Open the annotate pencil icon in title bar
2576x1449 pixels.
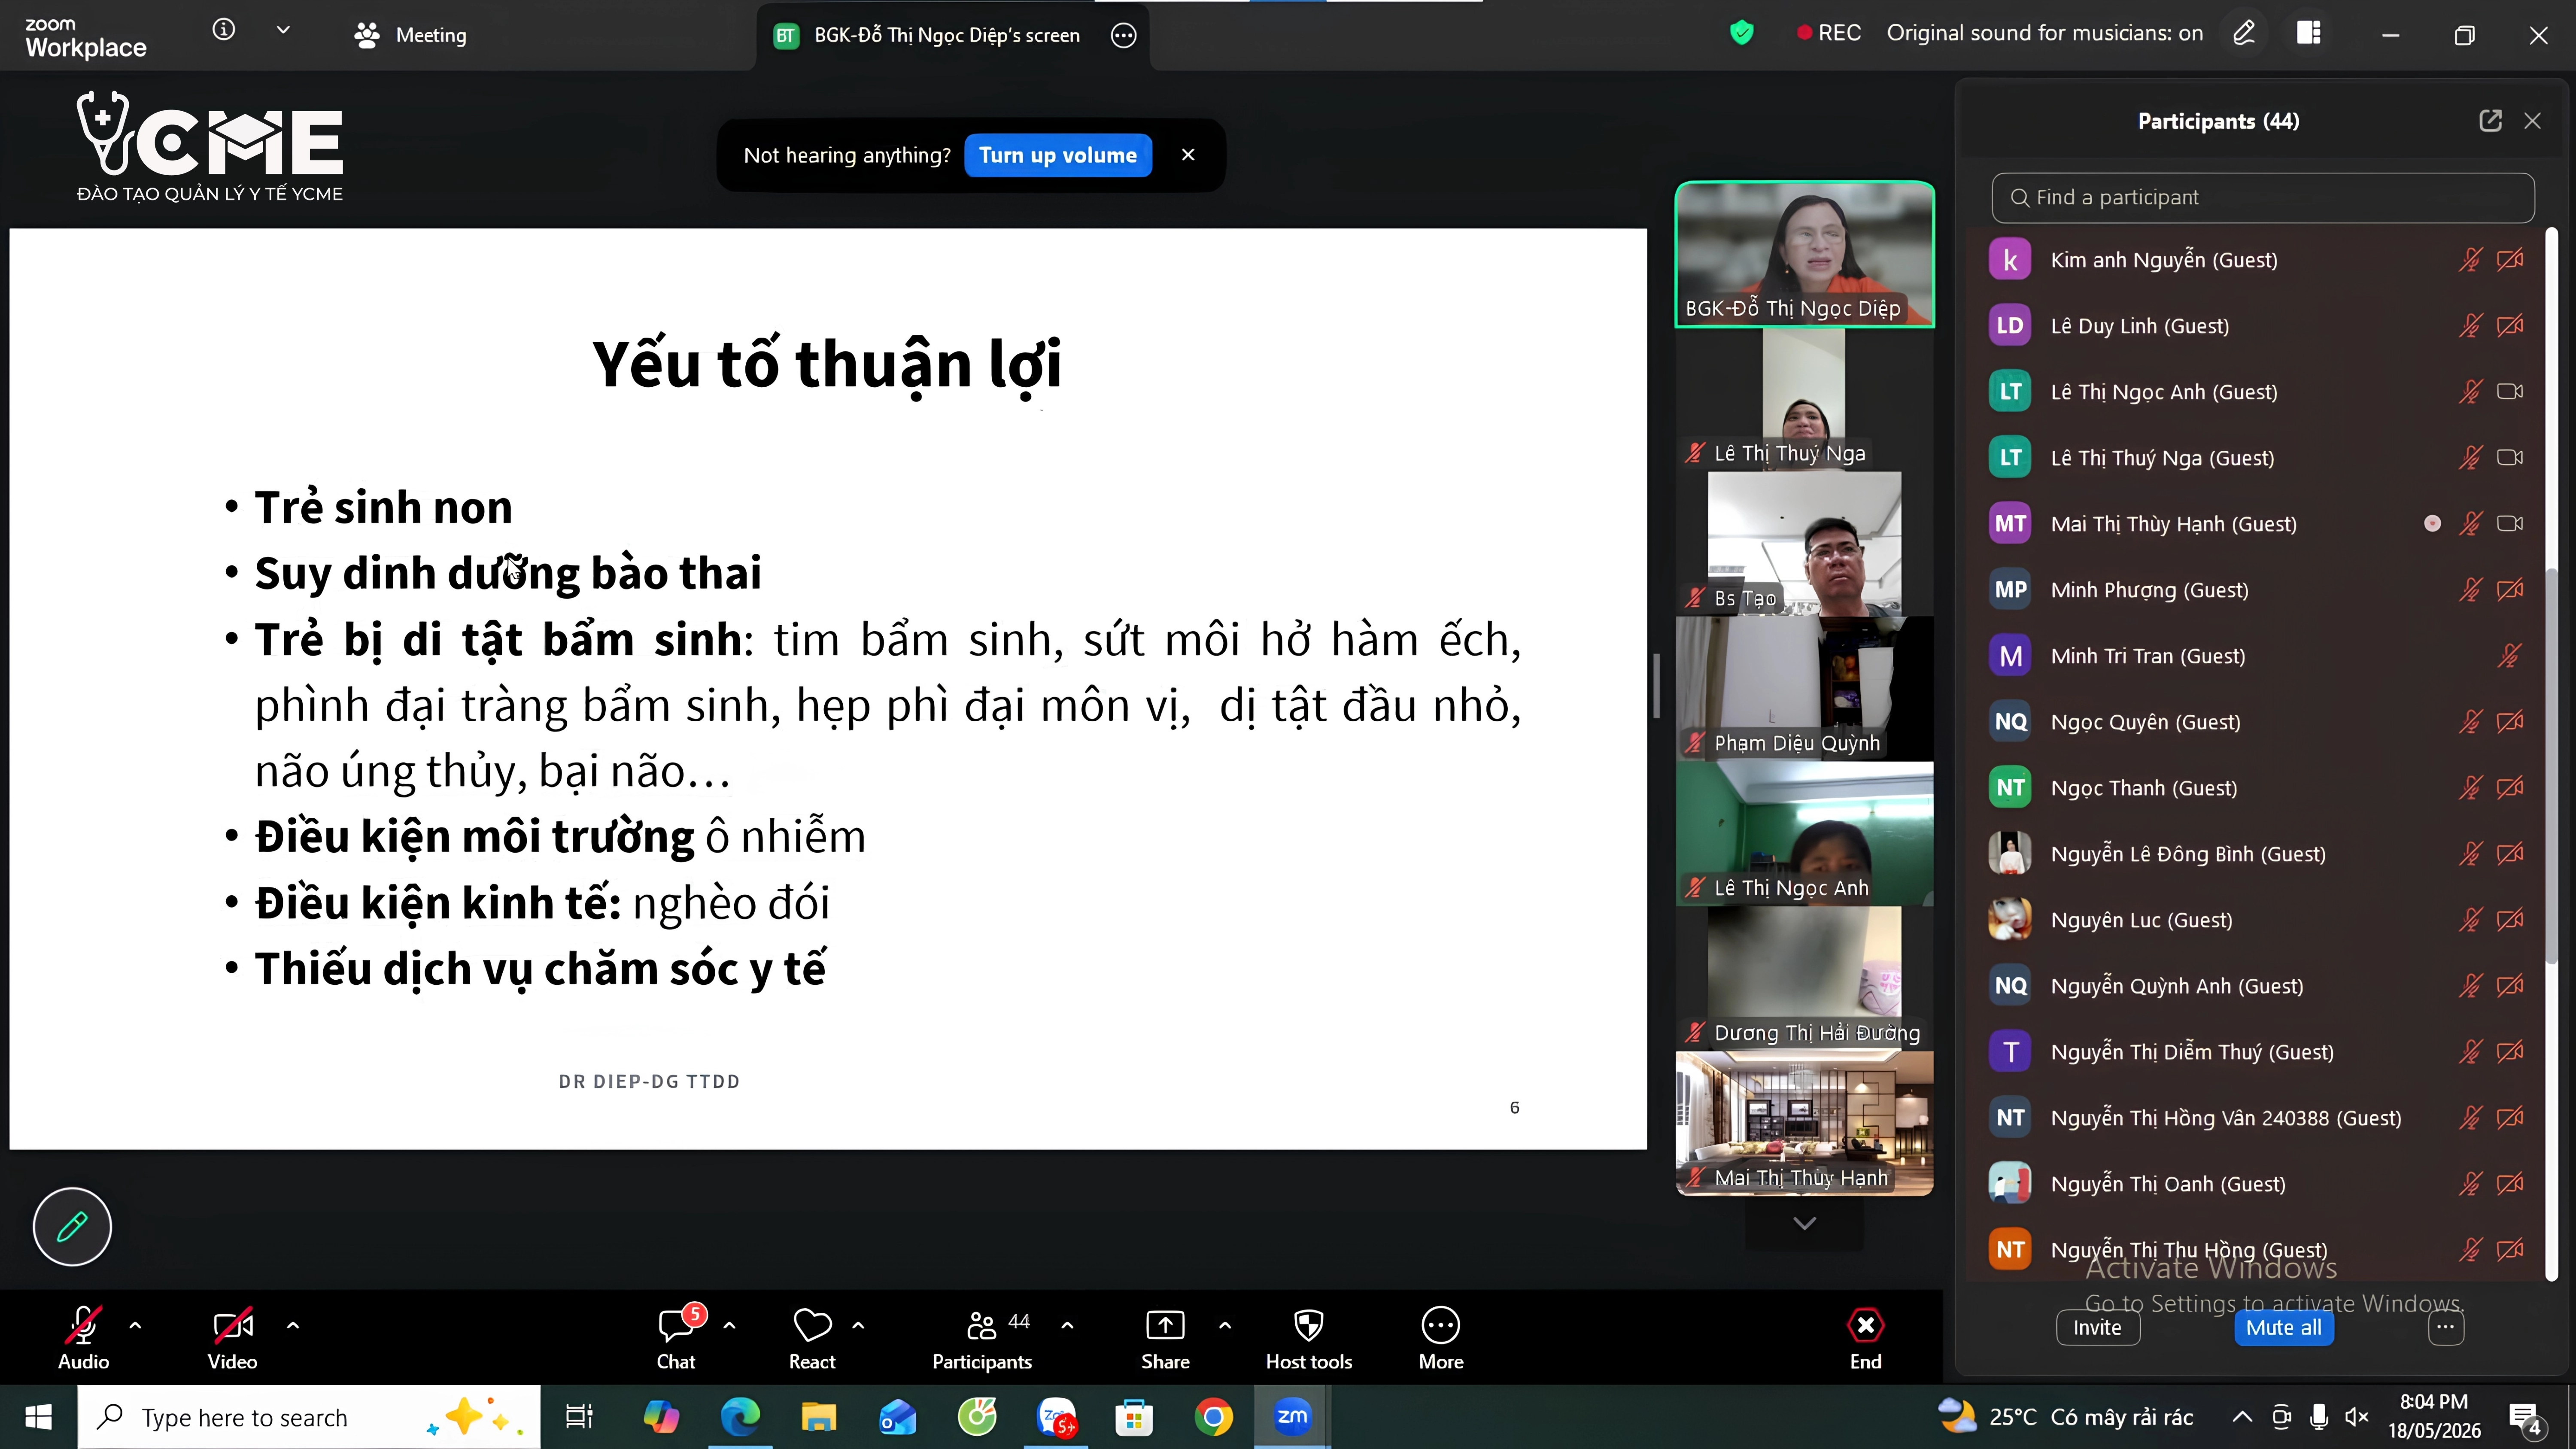2244,33
